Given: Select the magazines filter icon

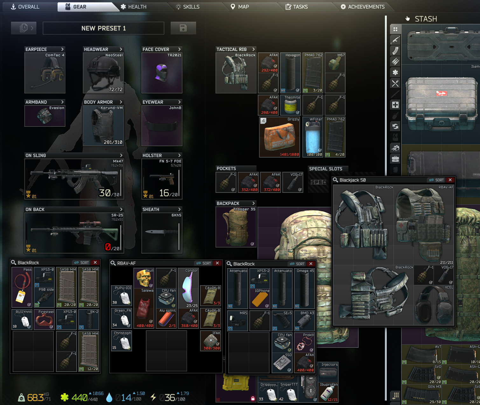Looking at the screenshot, I should (x=395, y=51).
